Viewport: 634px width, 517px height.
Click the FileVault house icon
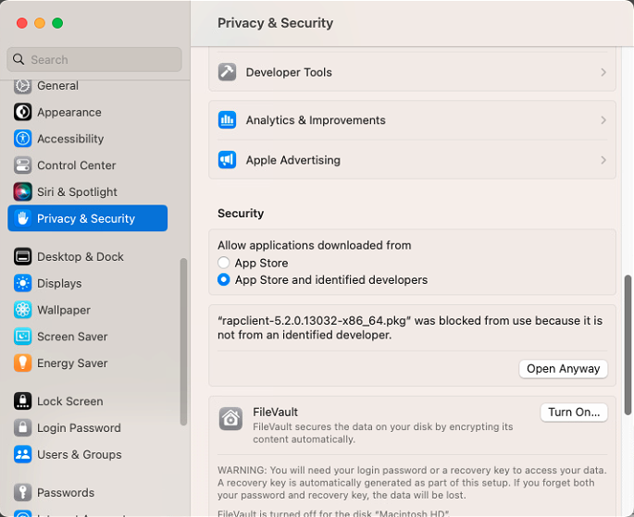tap(230, 419)
